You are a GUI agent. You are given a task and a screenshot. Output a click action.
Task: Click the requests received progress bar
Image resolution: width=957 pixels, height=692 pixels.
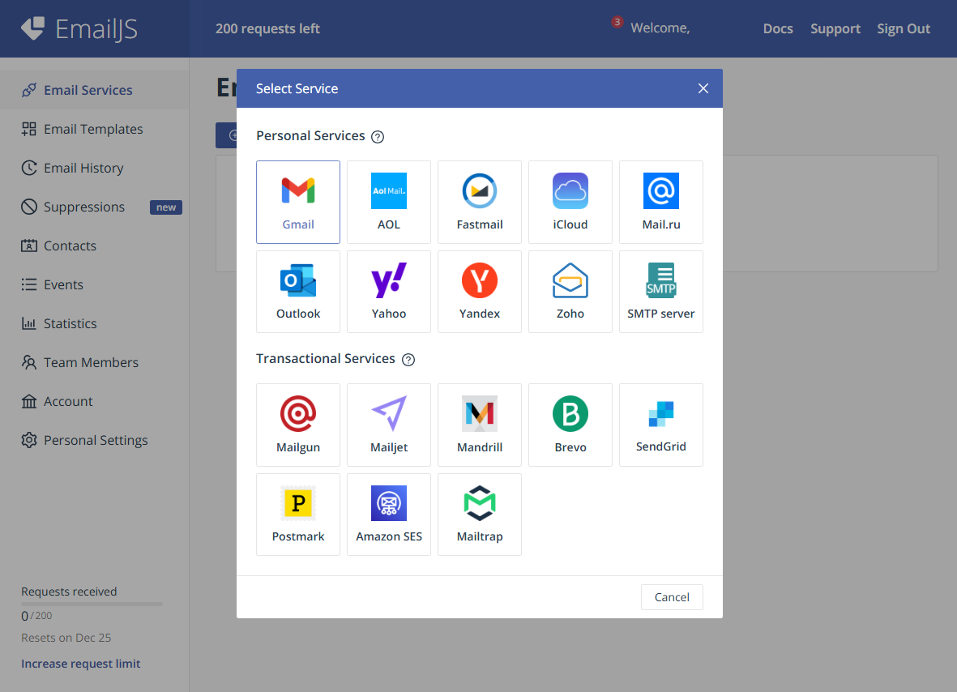point(92,604)
